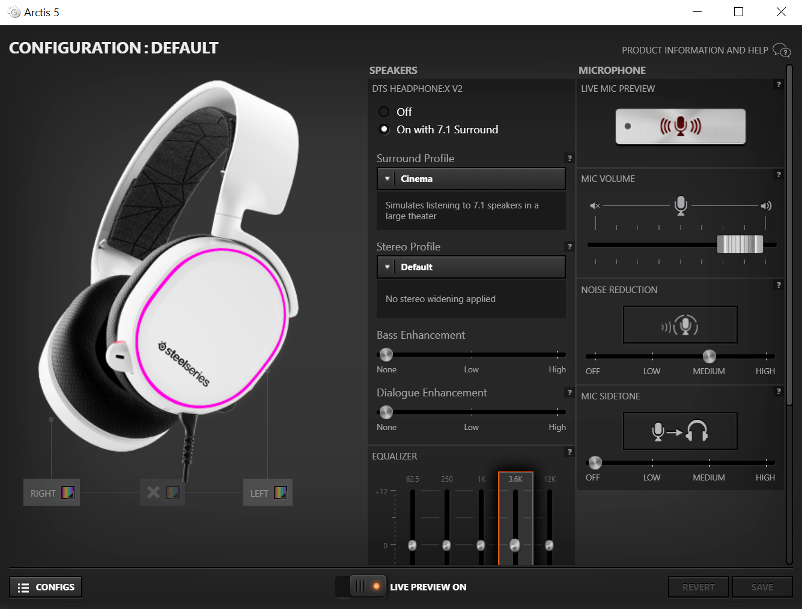Screen dimensions: 802x609
Task: Set Bass Enhancement slider to High
Action: coord(557,354)
